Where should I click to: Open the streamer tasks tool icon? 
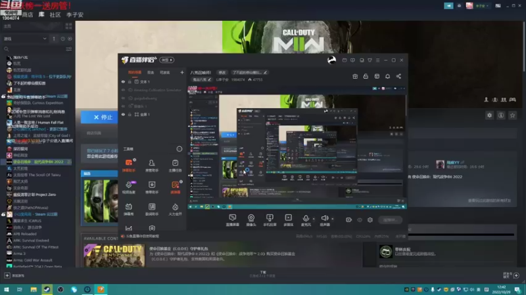[175, 165]
